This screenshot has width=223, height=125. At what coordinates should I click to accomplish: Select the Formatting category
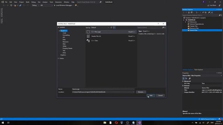[x=66, y=35]
